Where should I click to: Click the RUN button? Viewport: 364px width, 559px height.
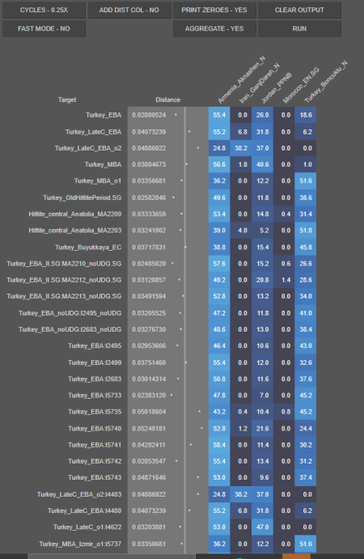299,28
